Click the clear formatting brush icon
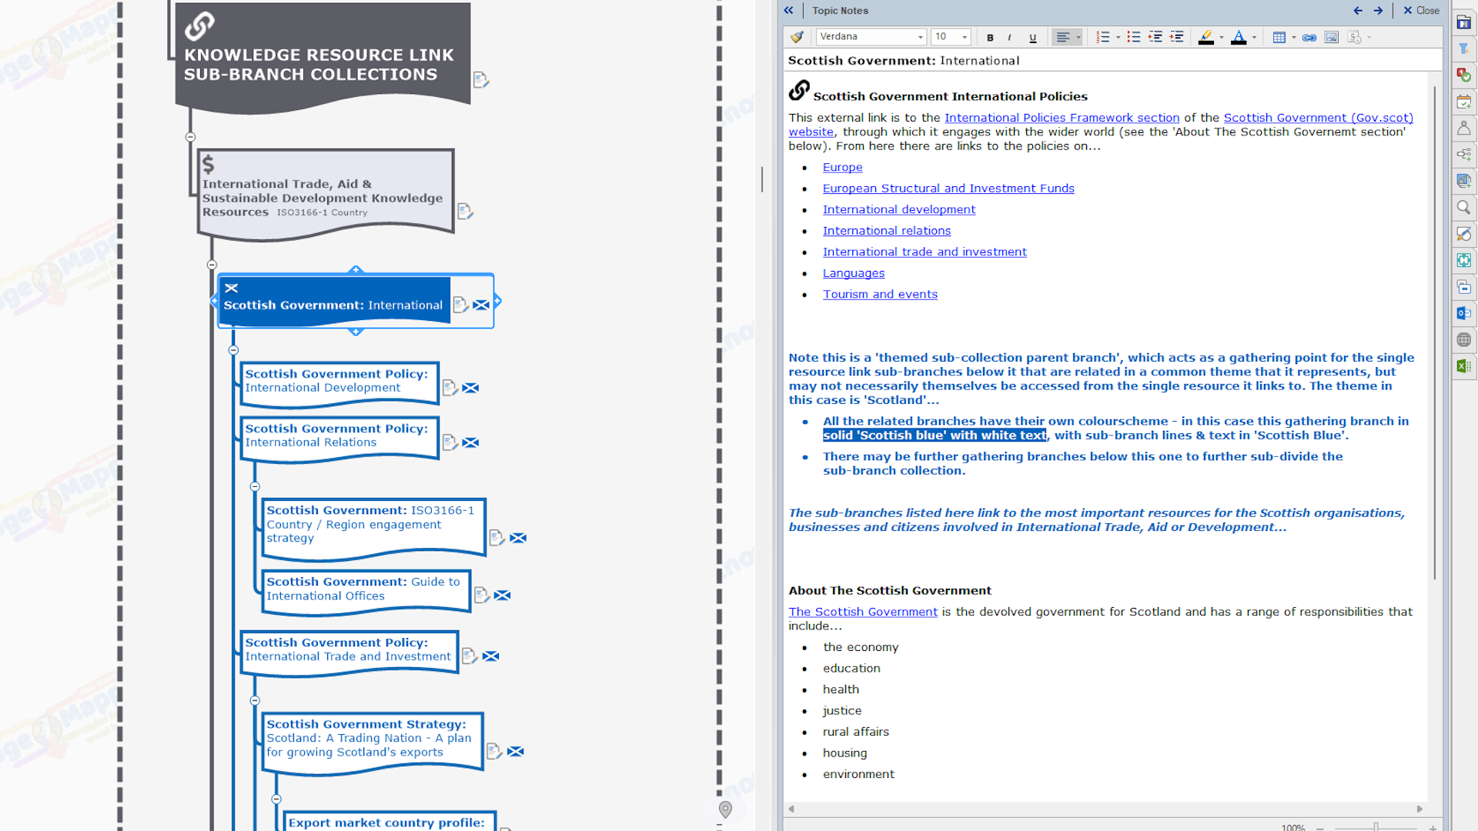This screenshot has width=1478, height=831. click(x=797, y=37)
